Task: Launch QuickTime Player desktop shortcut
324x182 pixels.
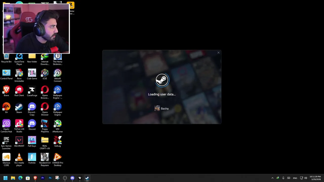Action: (19, 59)
